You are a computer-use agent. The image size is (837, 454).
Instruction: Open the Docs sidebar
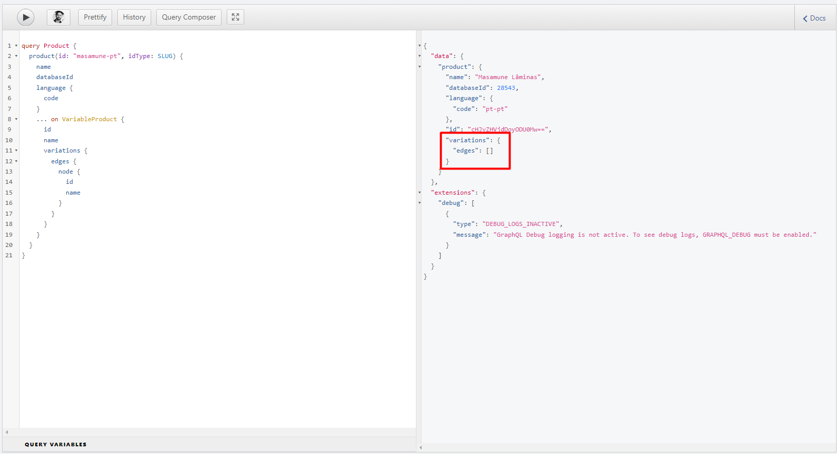(814, 18)
